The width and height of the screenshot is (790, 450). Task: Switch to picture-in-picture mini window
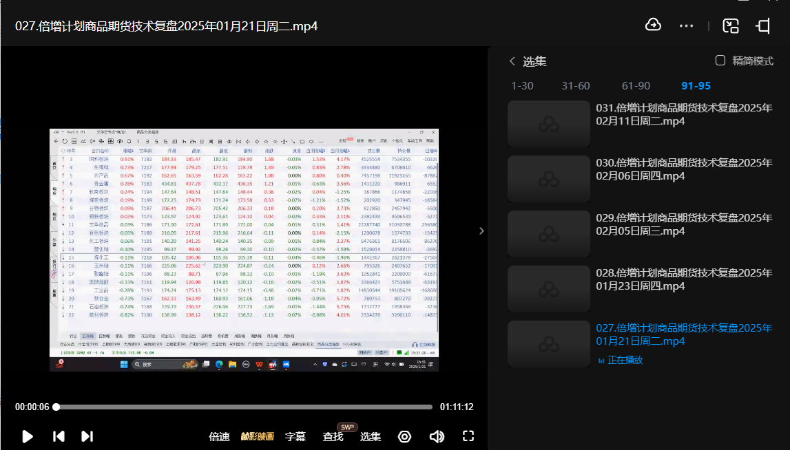731,25
